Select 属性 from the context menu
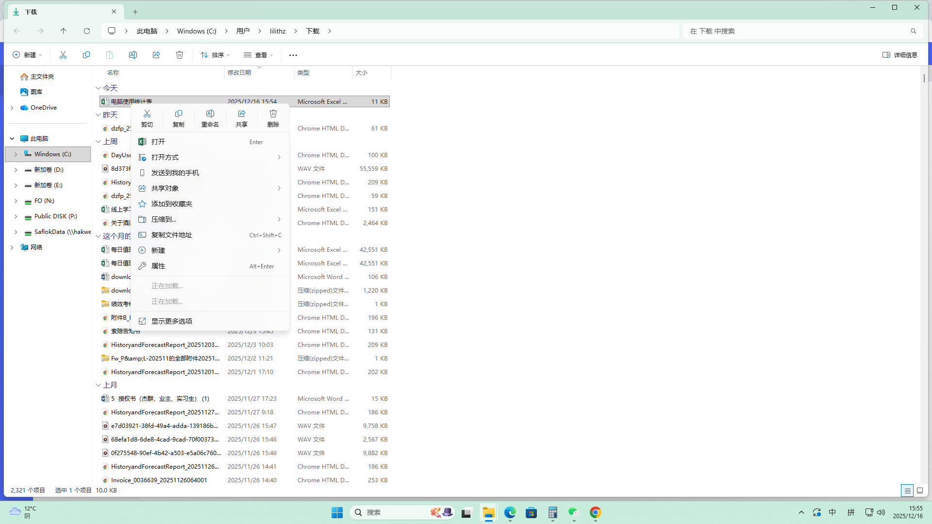The image size is (932, 524). 158,266
